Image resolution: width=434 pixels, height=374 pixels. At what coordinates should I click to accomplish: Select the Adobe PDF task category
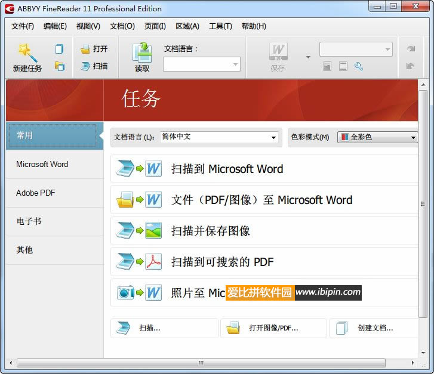pyautogui.click(x=54, y=193)
